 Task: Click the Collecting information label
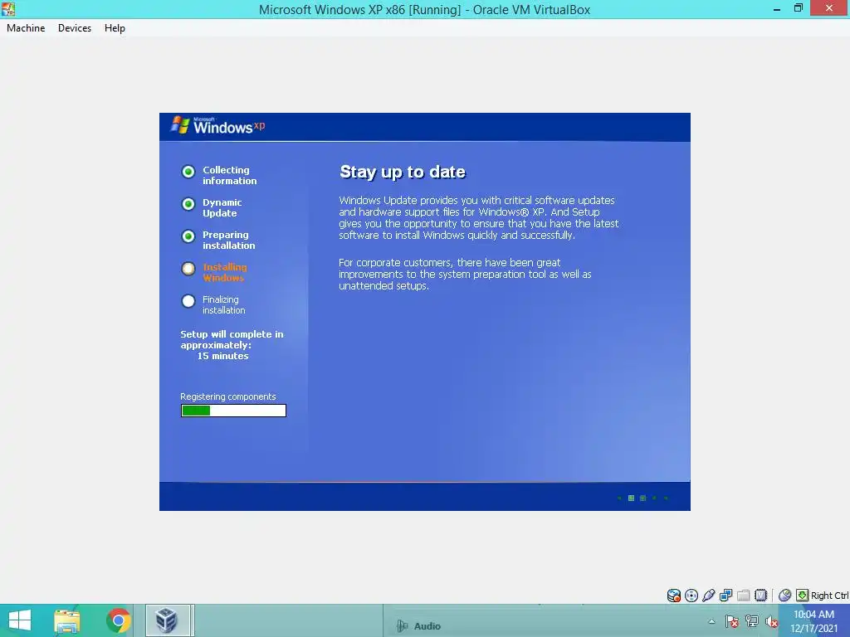click(229, 176)
